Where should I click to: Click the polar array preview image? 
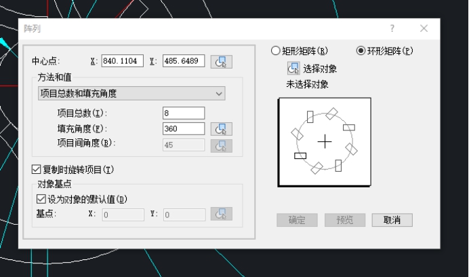(x=324, y=141)
